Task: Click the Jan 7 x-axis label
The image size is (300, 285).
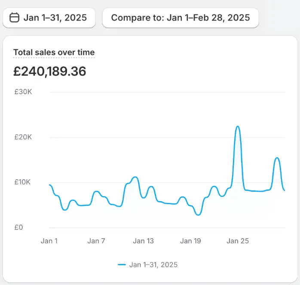Action: [96, 241]
